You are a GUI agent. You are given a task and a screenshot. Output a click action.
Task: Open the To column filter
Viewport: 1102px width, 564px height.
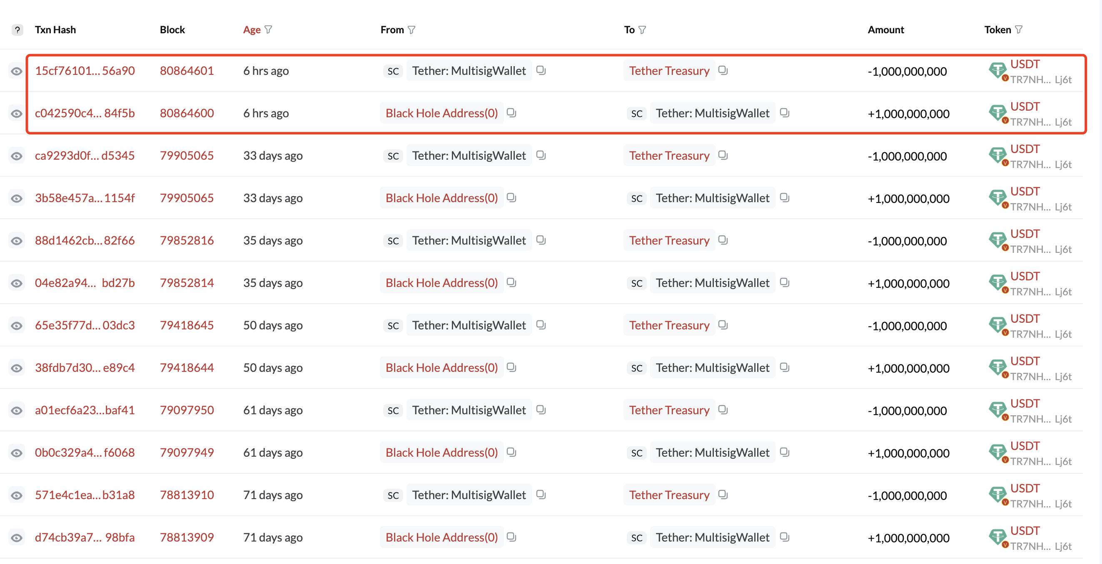(x=642, y=30)
